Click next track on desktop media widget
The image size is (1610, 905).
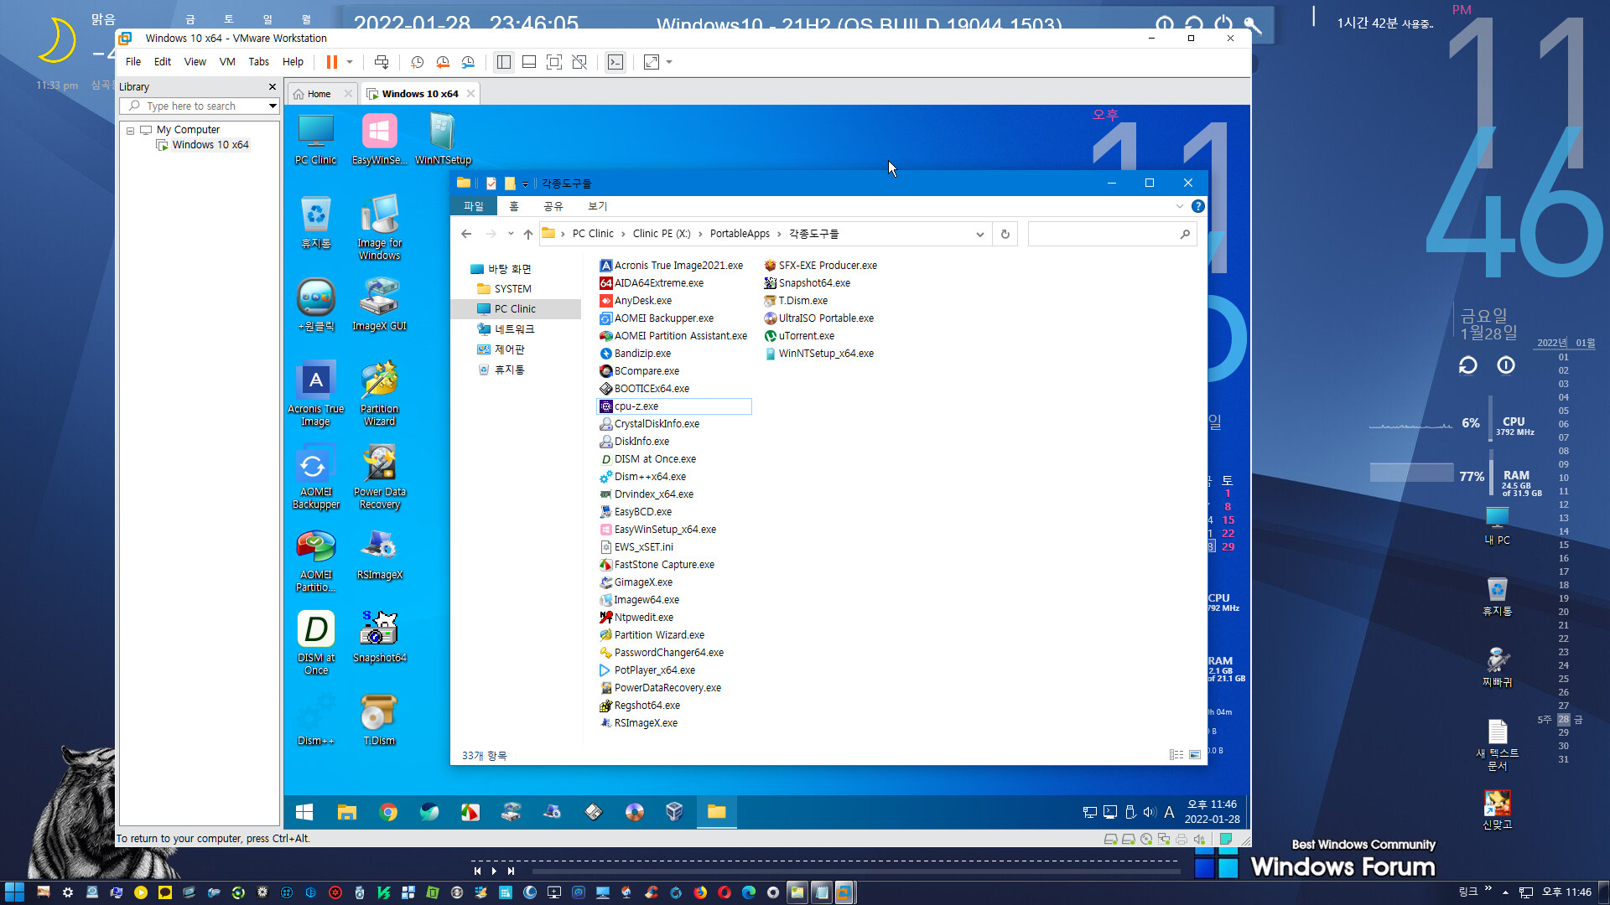(511, 871)
